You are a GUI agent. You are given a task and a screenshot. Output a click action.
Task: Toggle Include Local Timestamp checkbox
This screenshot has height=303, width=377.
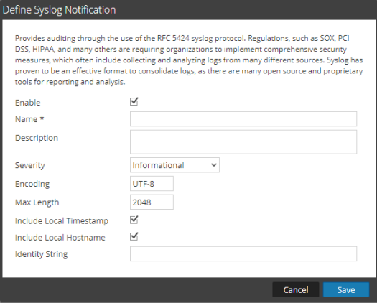[x=134, y=220]
